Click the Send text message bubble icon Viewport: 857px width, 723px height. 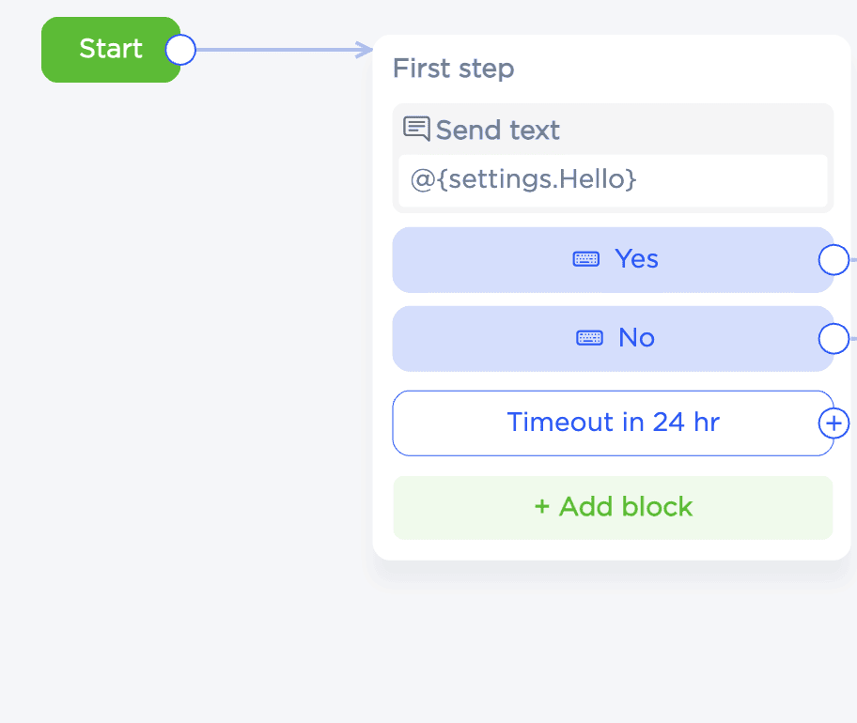[416, 129]
